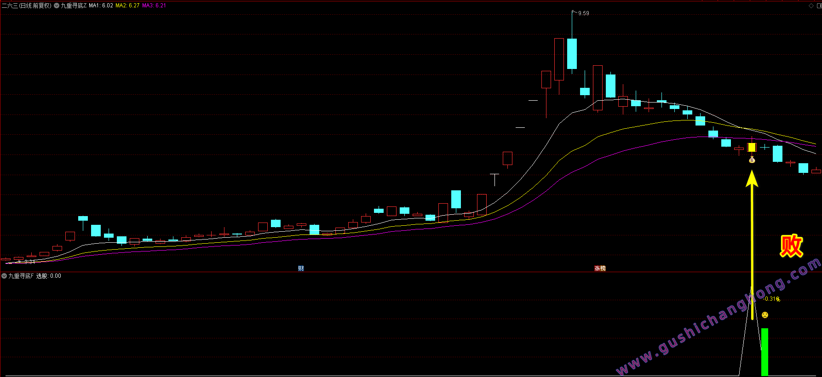Click the MA1: 6.02 value label
The width and height of the screenshot is (822, 377).
click(x=101, y=6)
